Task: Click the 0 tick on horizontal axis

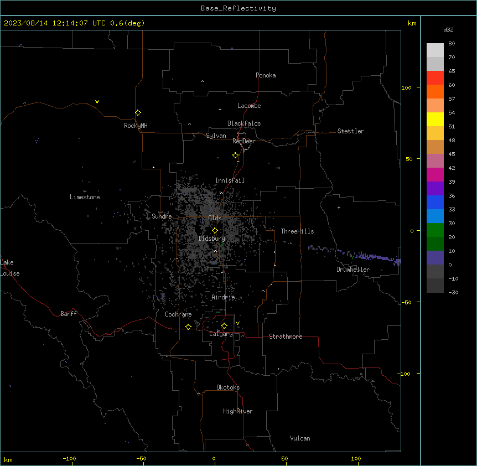Action: click(x=214, y=458)
